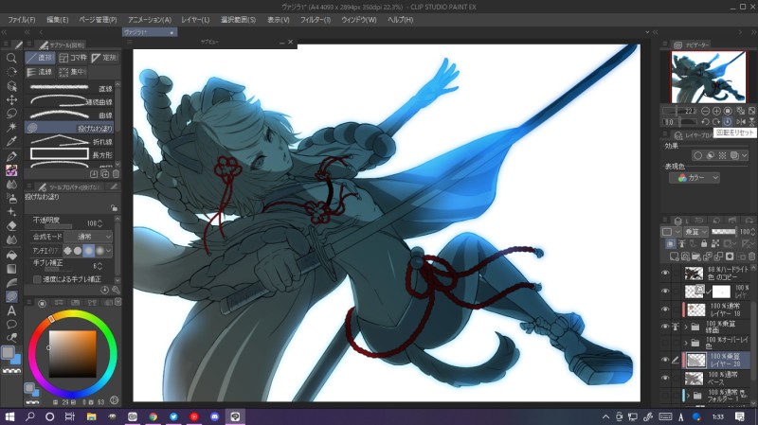Toggle visibility of the masked 100% layer
758x425 pixels.
click(x=665, y=292)
